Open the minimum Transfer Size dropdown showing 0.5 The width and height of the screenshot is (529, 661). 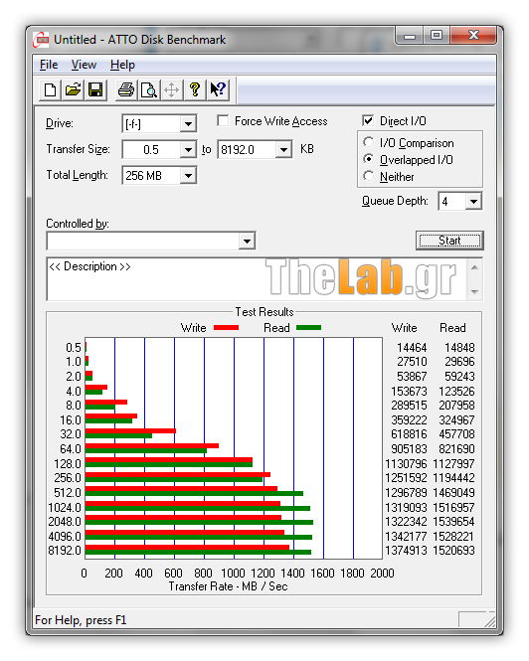[188, 150]
